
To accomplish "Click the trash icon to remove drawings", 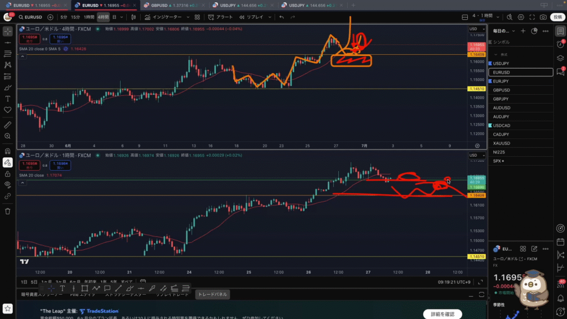I will coord(8,211).
